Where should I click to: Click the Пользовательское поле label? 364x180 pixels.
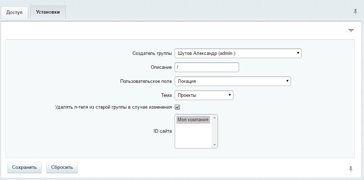(x=146, y=81)
